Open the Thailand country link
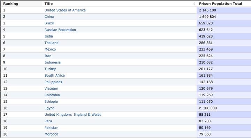The width and height of the screenshot is (251, 138). [x=51, y=43]
